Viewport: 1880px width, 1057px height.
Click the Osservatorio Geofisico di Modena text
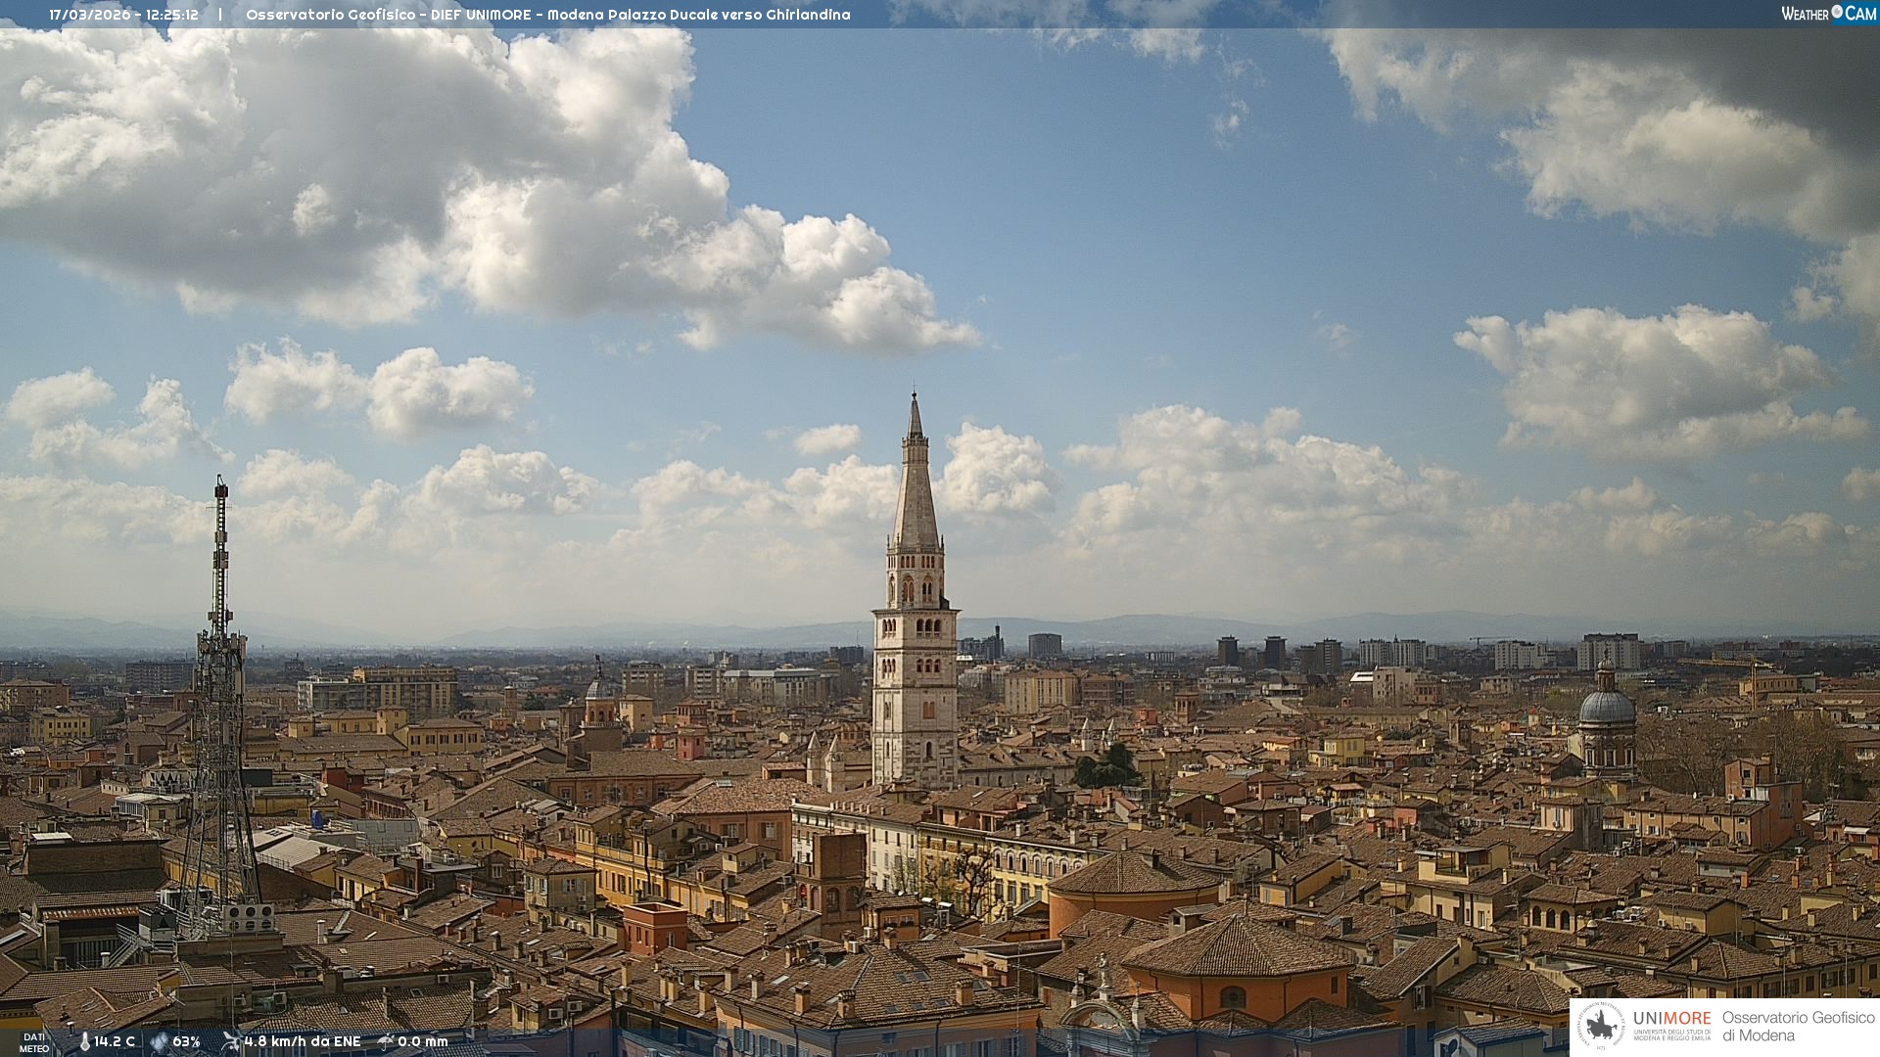(x=1798, y=1026)
